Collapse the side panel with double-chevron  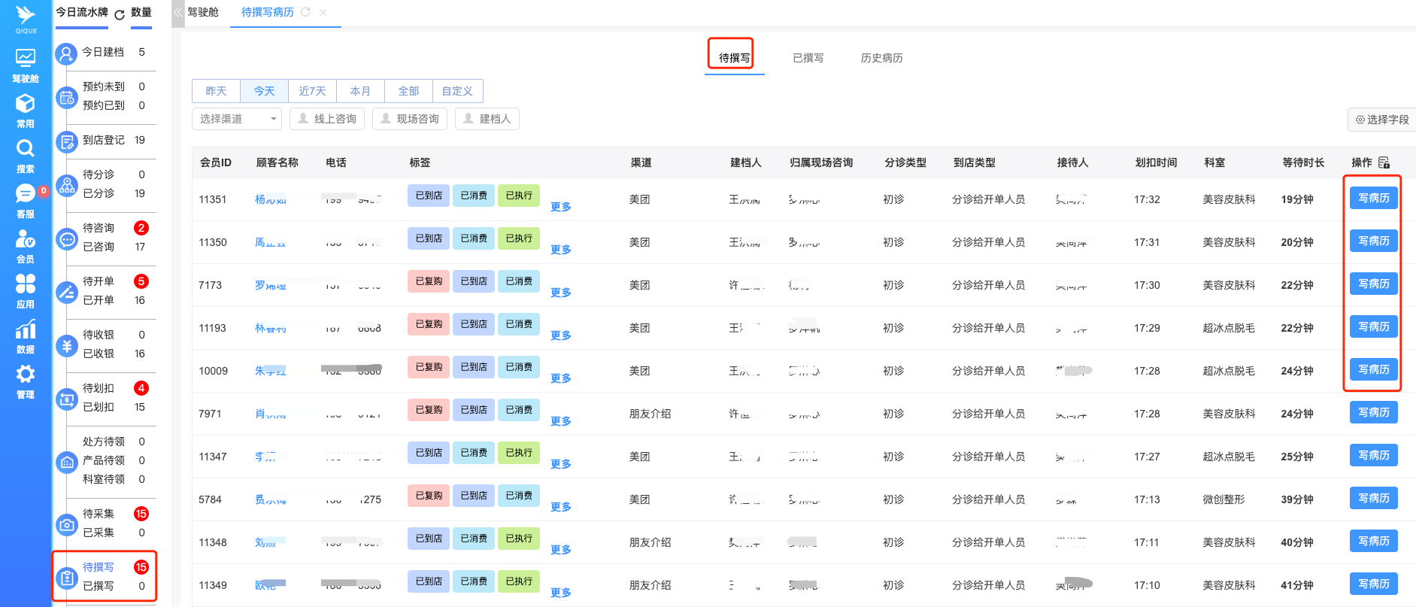178,13
